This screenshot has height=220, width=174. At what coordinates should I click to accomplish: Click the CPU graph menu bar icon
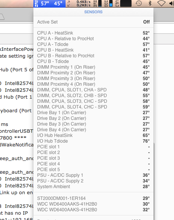point(123,3)
